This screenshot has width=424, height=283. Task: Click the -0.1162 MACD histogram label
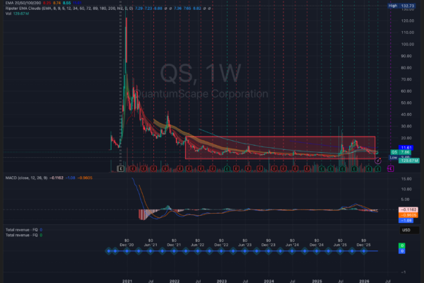(408, 209)
